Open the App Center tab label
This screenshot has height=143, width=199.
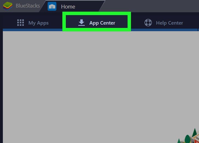(102, 23)
